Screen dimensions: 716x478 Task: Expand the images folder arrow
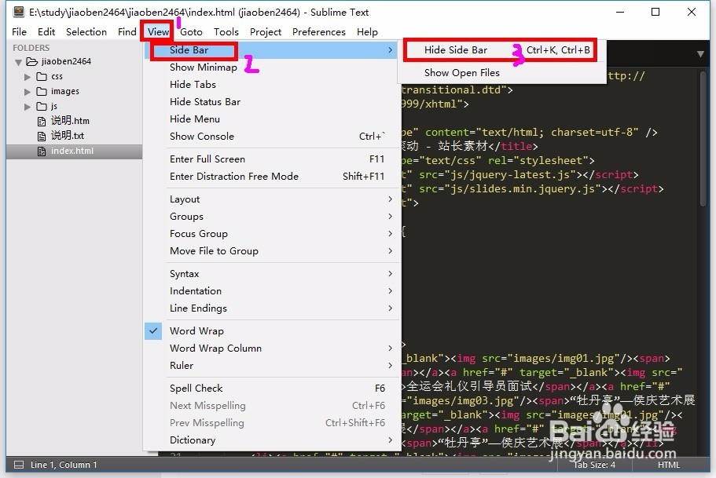[28, 92]
